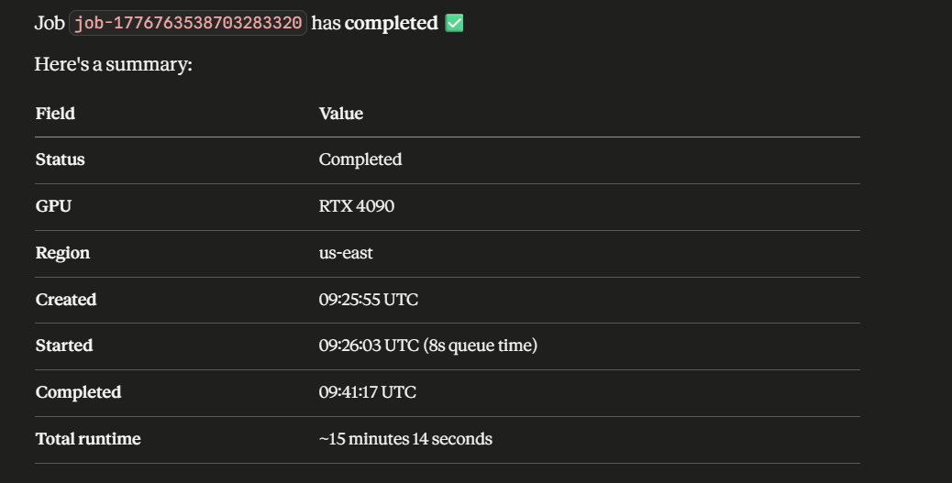Select the Completed row label in the table

[78, 392]
